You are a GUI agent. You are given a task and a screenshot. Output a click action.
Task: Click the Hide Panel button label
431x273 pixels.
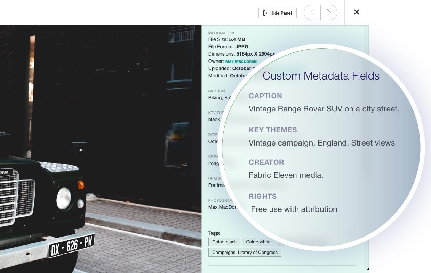point(281,13)
